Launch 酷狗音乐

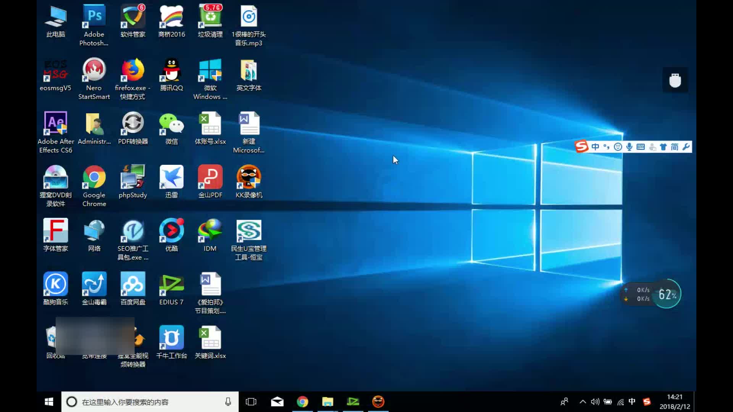(x=56, y=289)
